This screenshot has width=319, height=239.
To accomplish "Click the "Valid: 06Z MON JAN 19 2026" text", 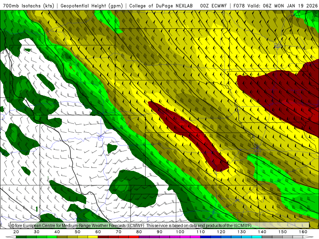I will [282, 6].
